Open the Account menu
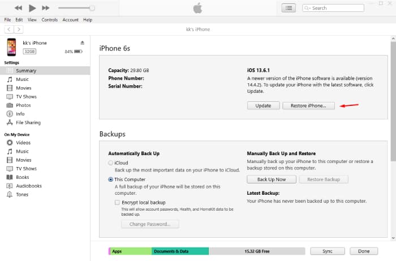Screen dimensions: 396x261 [71, 20]
